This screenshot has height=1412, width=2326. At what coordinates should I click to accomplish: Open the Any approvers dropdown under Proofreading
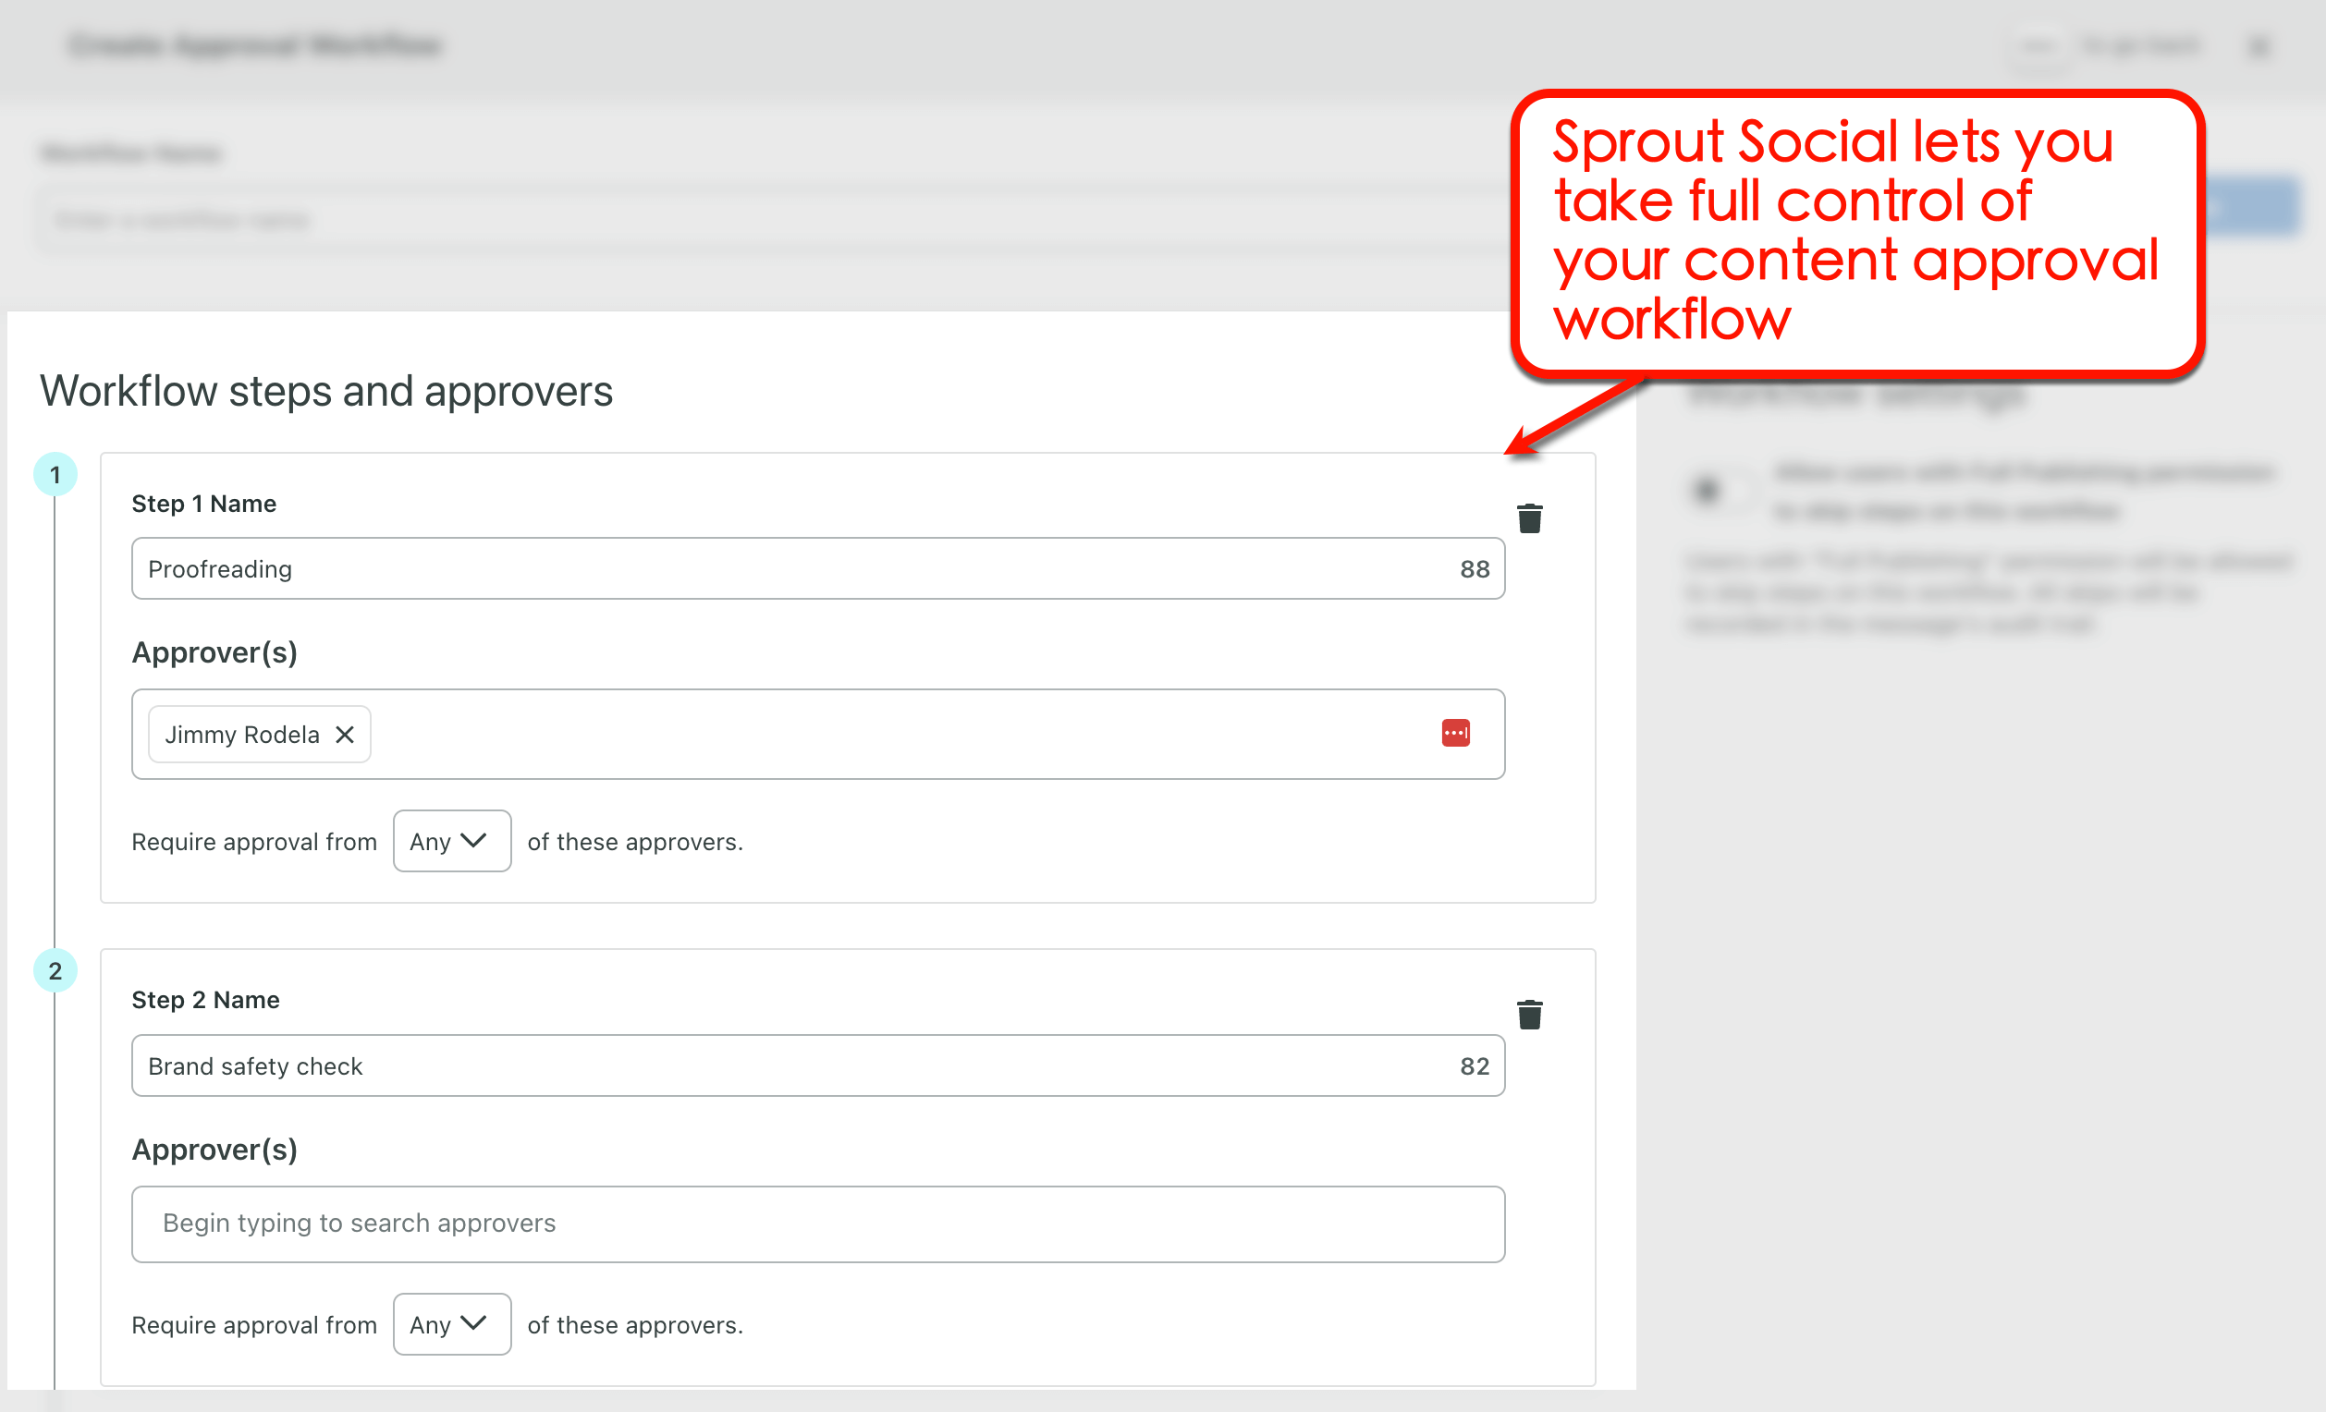[451, 841]
